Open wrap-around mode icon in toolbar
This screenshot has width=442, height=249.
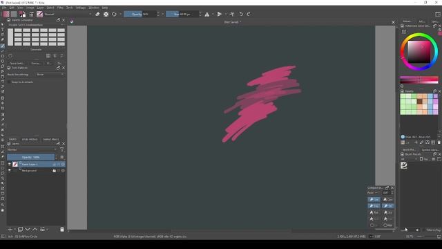click(x=232, y=14)
